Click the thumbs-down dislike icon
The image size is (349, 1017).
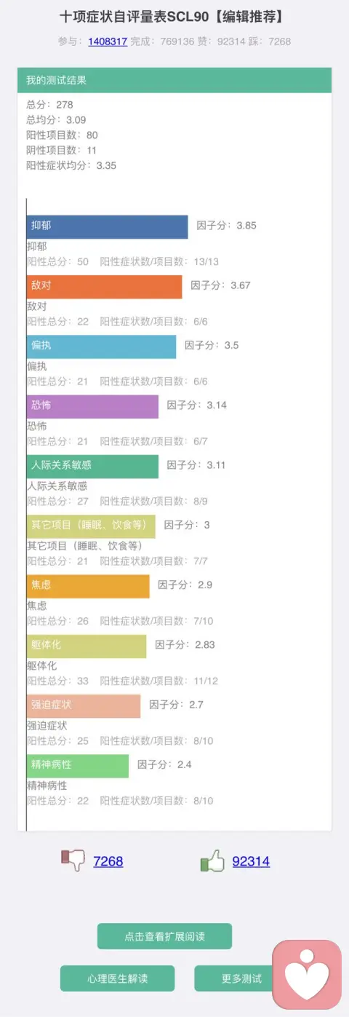tap(73, 860)
